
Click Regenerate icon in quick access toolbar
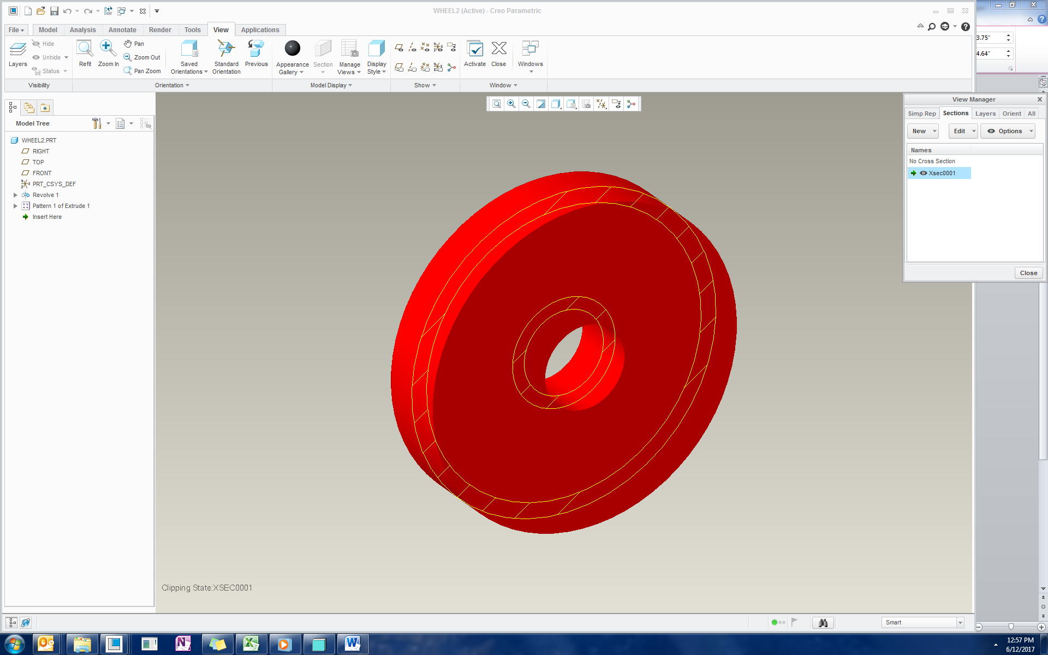tap(108, 11)
